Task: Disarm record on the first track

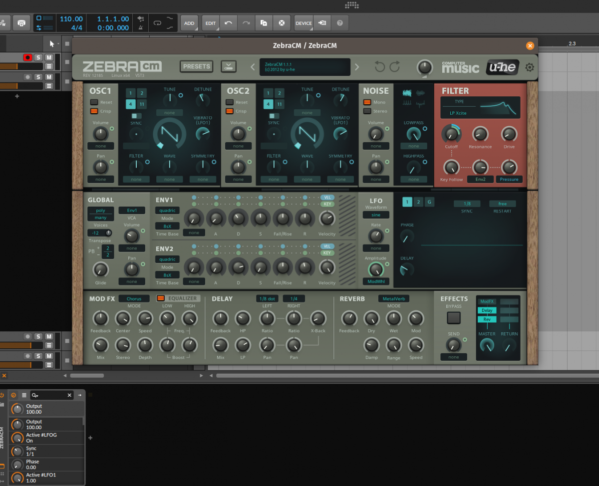Action: 27,58
